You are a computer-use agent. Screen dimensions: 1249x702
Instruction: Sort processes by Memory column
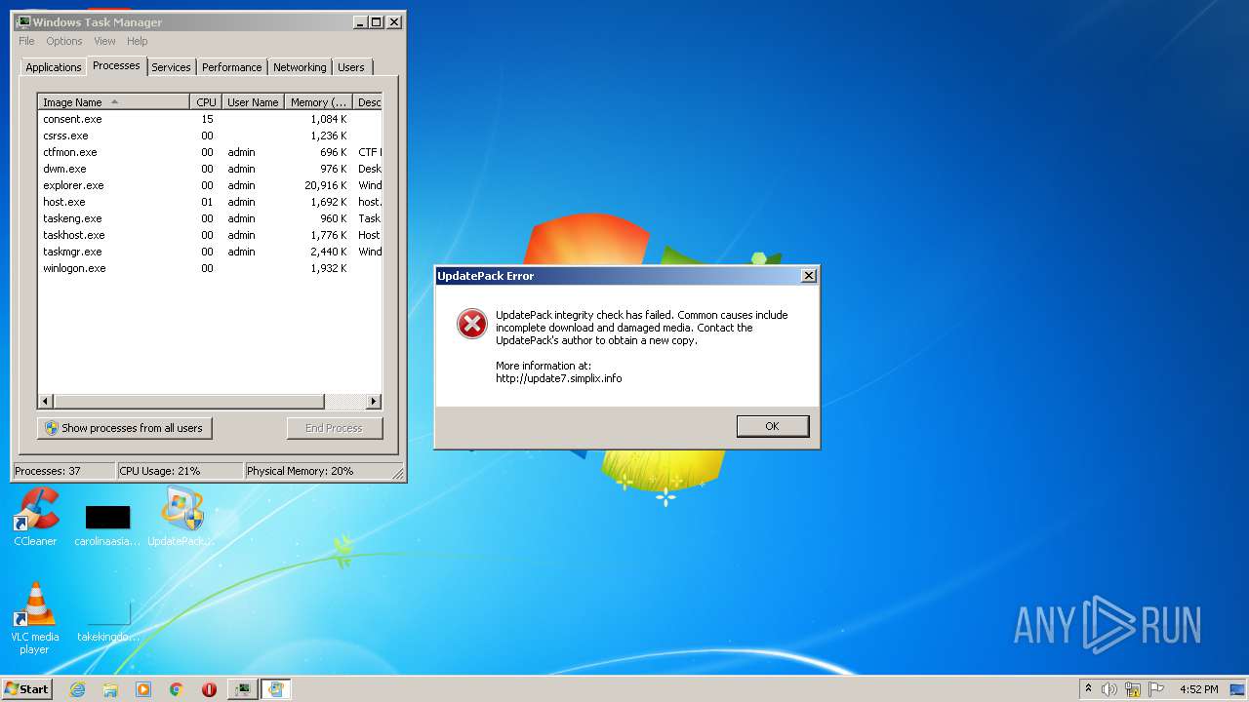click(319, 102)
